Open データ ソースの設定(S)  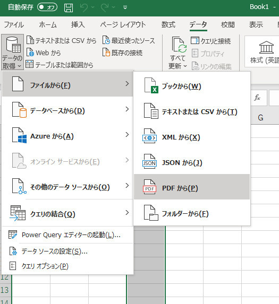[67, 251]
